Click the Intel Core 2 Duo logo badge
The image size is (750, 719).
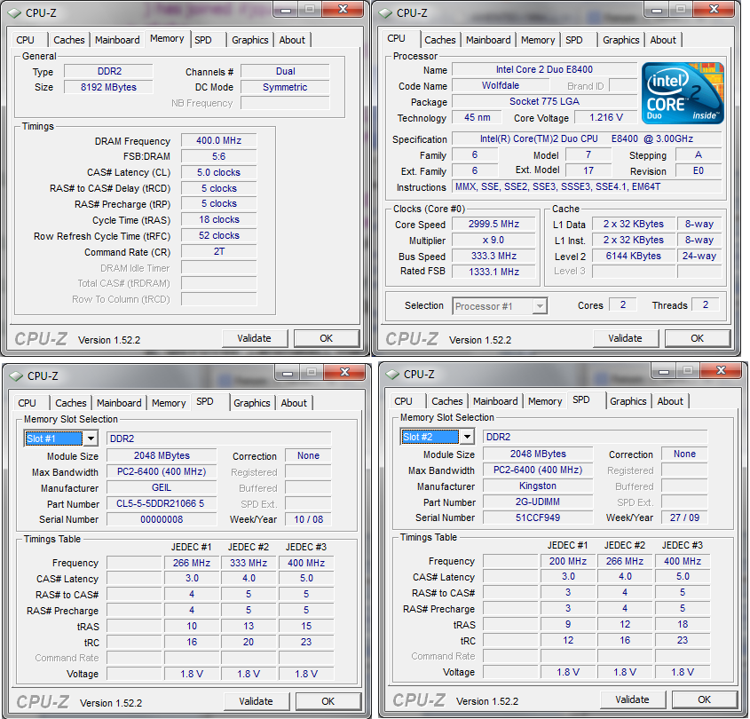pos(683,93)
